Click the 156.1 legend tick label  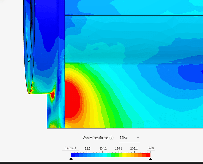[x=119, y=148]
